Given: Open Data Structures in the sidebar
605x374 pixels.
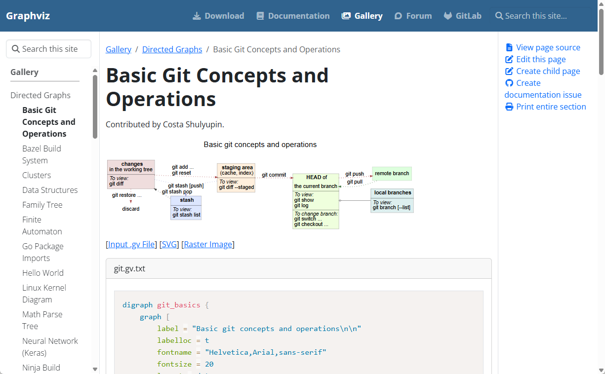Looking at the screenshot, I should (50, 190).
